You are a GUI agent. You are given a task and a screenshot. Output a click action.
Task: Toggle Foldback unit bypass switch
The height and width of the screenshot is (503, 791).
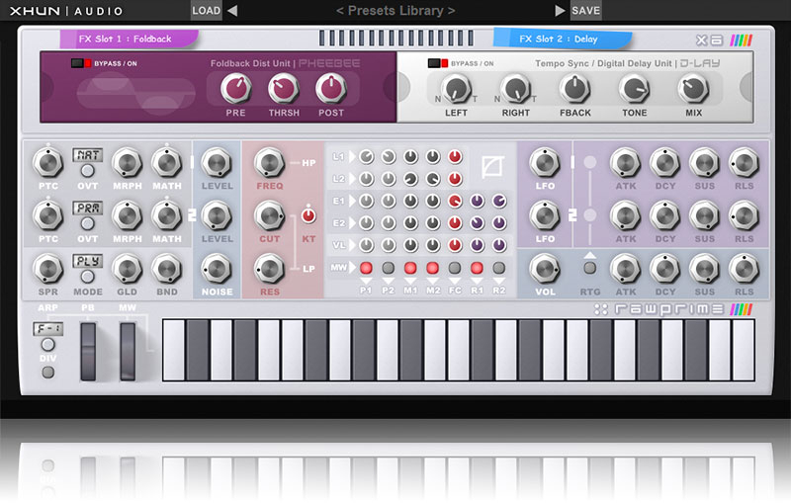coord(80,63)
